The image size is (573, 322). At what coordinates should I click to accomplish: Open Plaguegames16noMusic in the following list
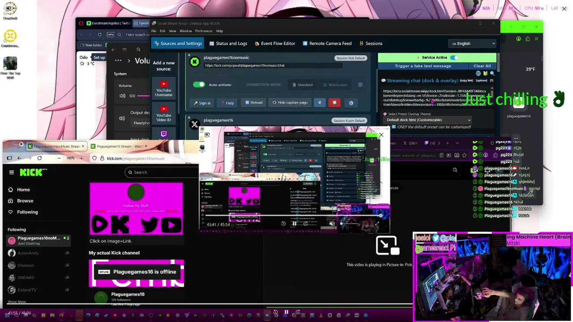tap(38, 241)
